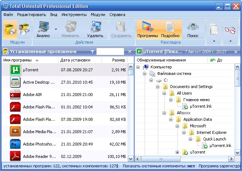The image size is (242, 171).
Task: Sort by Дата установки column header
Action: (75, 60)
